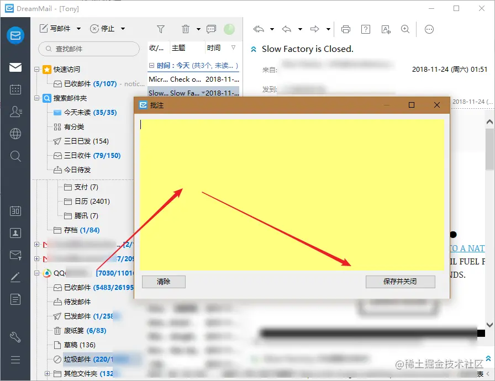Collapse the 快速访问 tree node
The image size is (495, 381).
37,69
